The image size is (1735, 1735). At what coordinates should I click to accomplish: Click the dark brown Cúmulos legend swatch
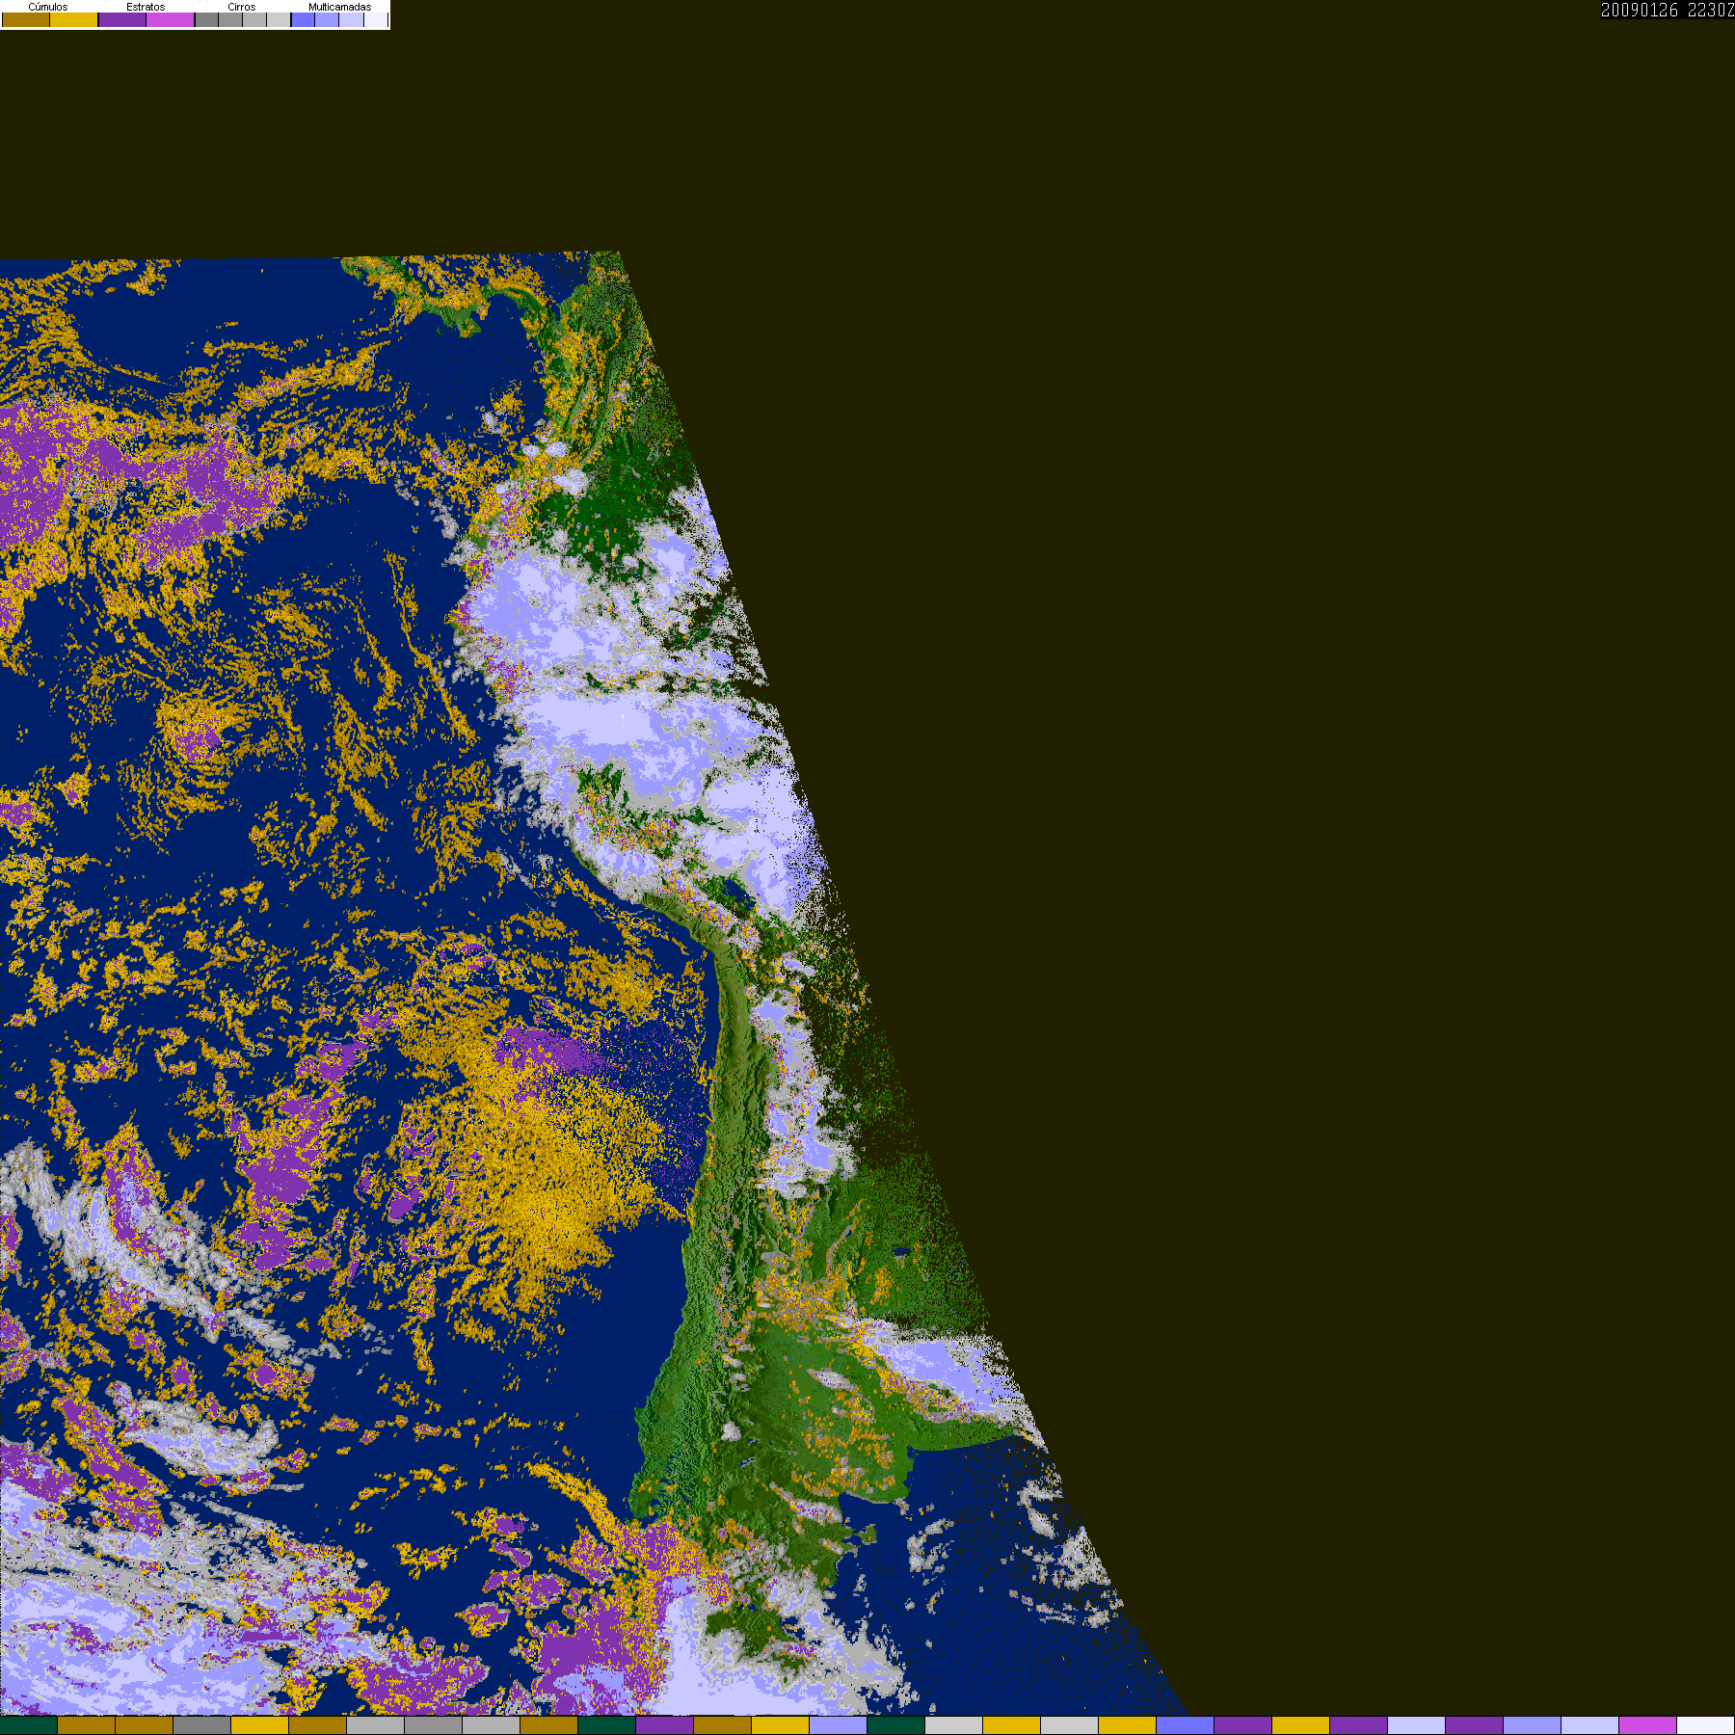click(x=26, y=19)
